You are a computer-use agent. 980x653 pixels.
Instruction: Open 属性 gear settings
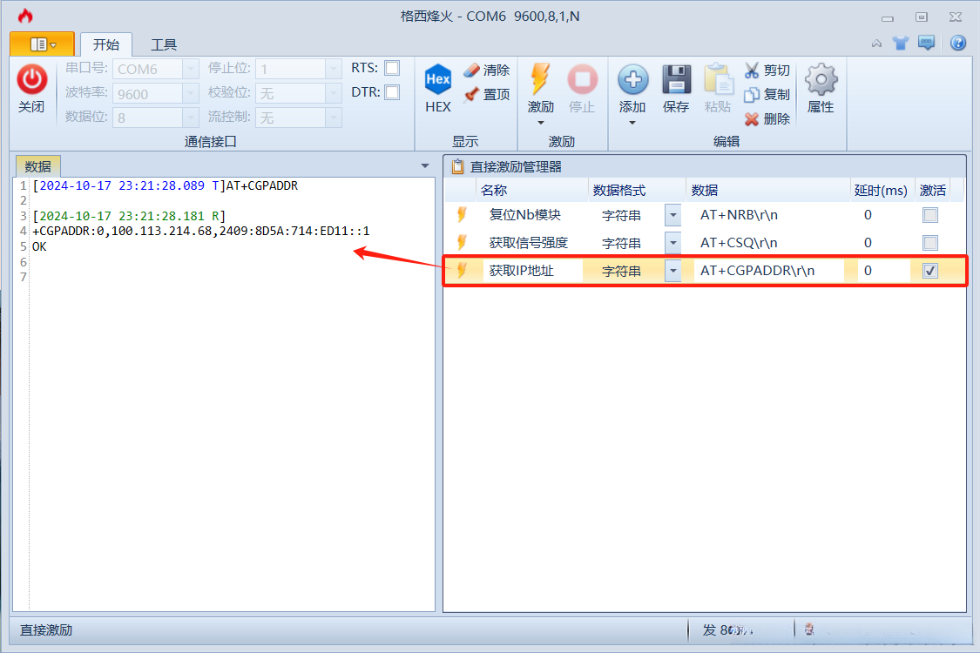pyautogui.click(x=821, y=88)
